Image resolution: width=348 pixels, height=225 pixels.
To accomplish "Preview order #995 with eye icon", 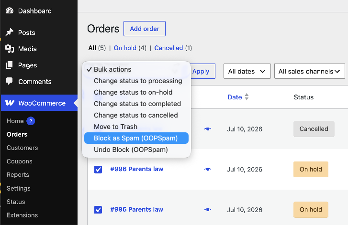I will click(x=208, y=210).
